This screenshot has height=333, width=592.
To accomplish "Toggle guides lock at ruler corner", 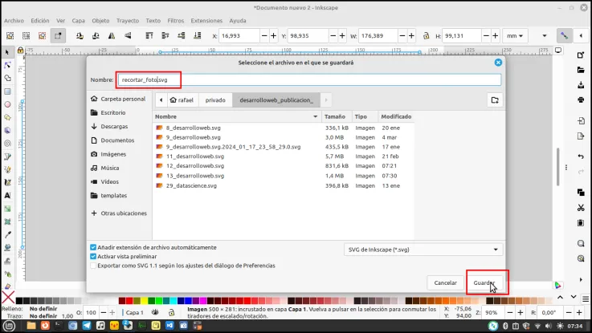I will click(x=20, y=51).
